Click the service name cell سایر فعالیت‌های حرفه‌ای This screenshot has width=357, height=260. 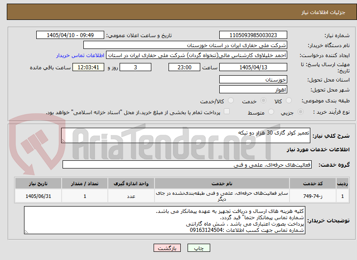coord(222,196)
